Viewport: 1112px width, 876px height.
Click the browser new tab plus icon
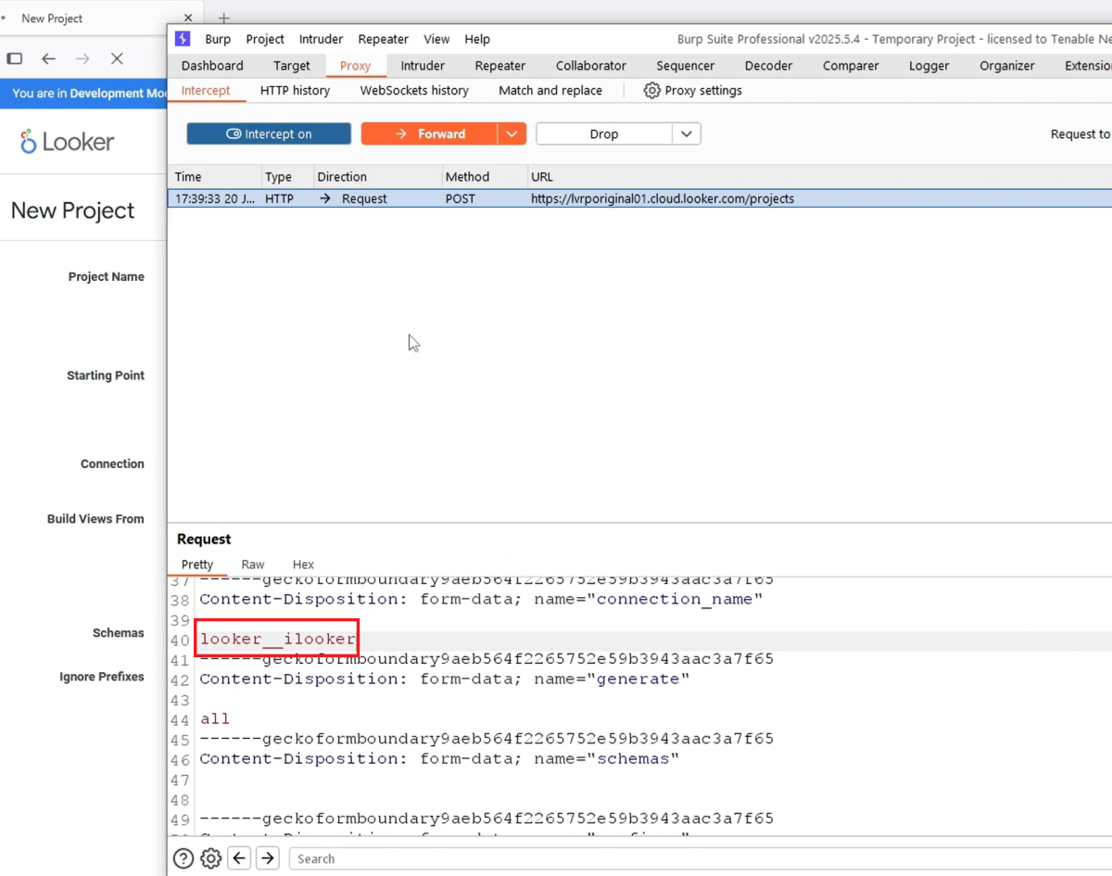(x=223, y=18)
